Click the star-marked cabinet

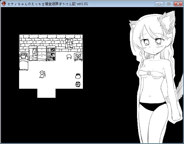(78, 57)
